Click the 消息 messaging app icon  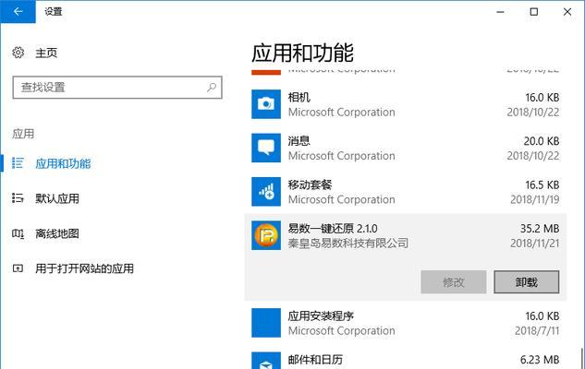(266, 148)
